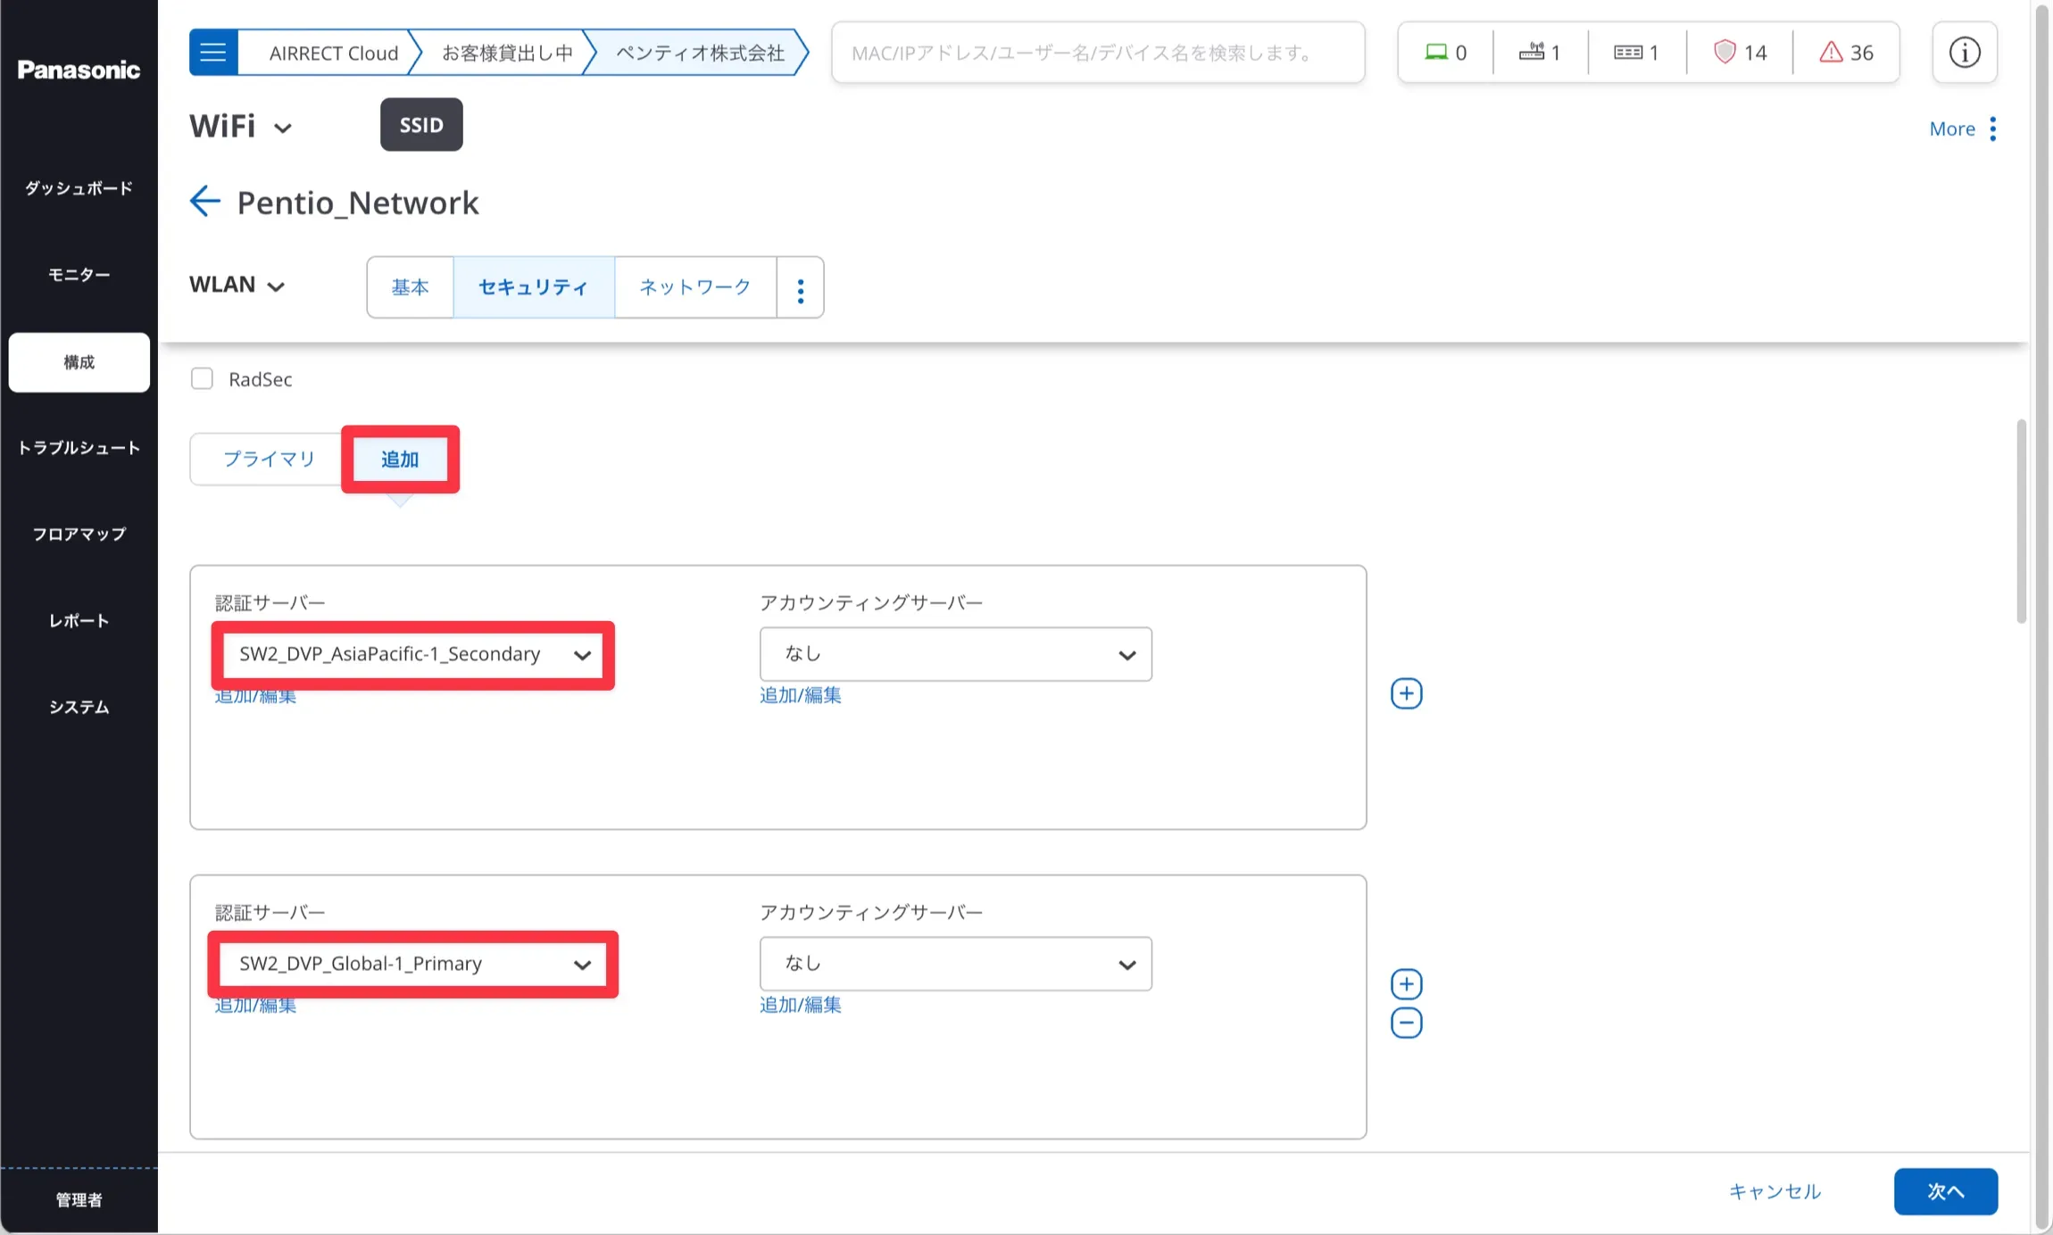
Task: Click the 次へ button
Action: pos(1945,1191)
